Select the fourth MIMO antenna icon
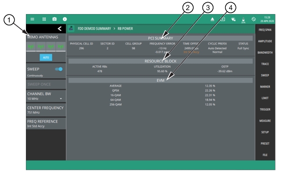 tap(61, 47)
